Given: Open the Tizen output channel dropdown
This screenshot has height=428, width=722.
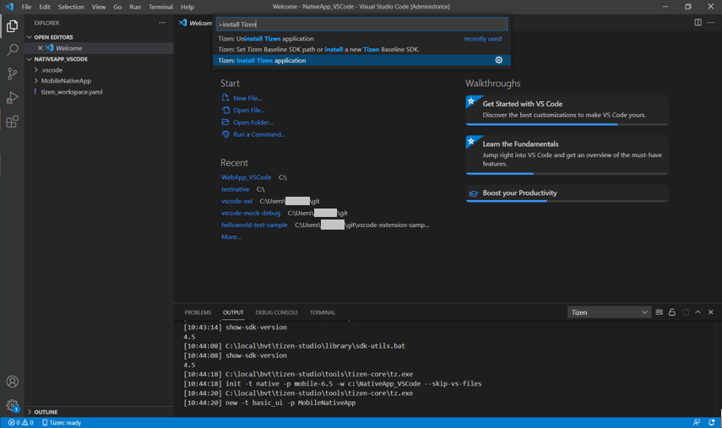Looking at the screenshot, I should [x=609, y=312].
